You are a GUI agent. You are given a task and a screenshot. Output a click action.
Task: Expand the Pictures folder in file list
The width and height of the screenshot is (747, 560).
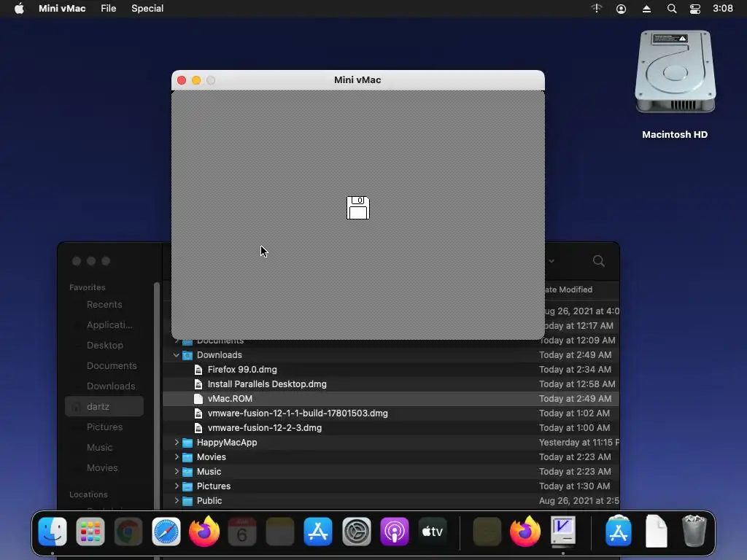177,486
